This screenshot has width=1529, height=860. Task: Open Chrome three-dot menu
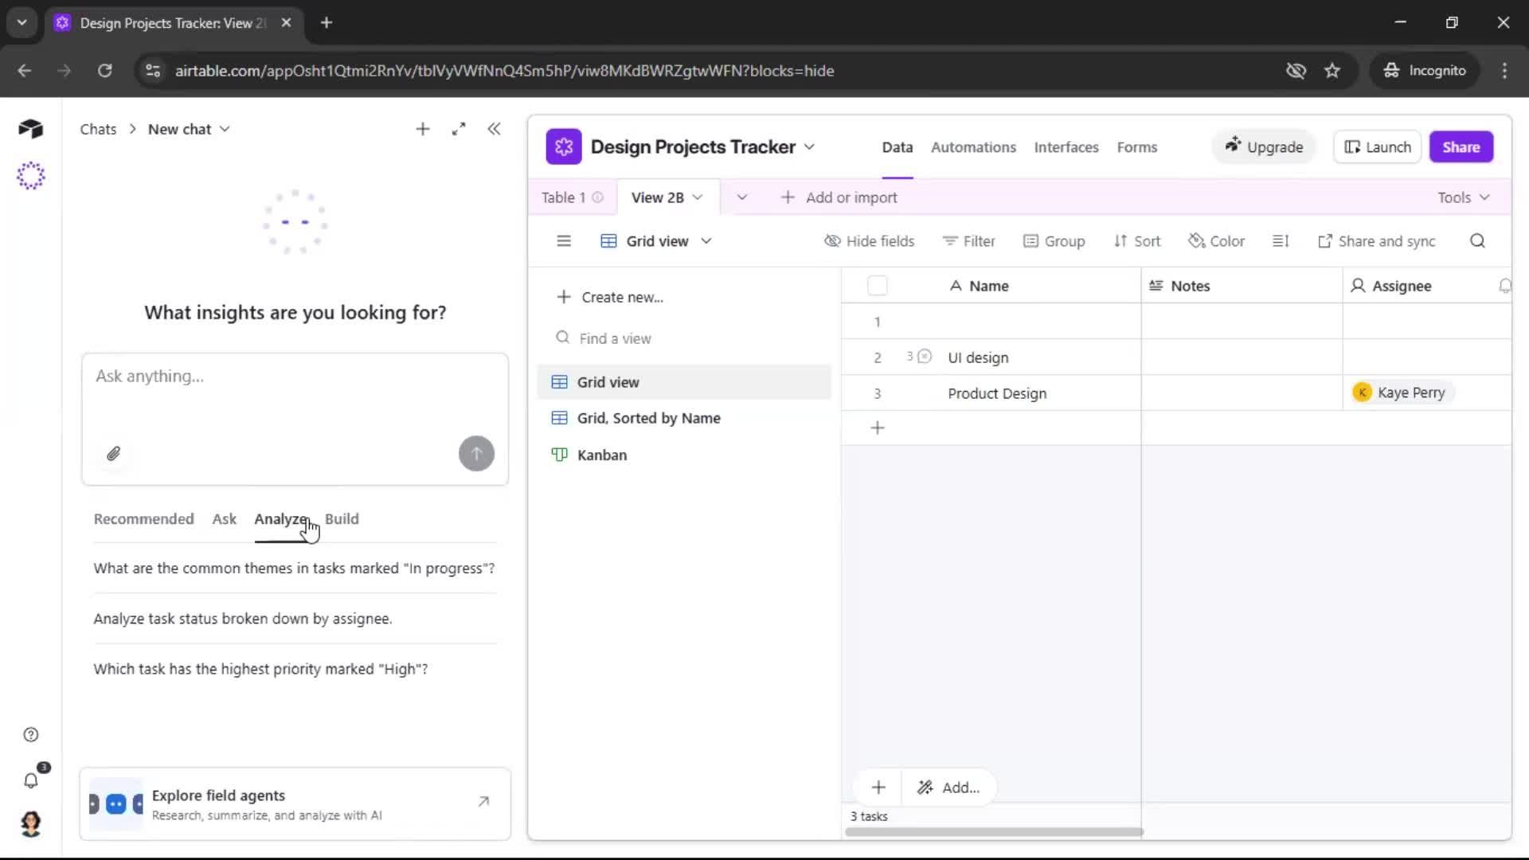[1504, 71]
